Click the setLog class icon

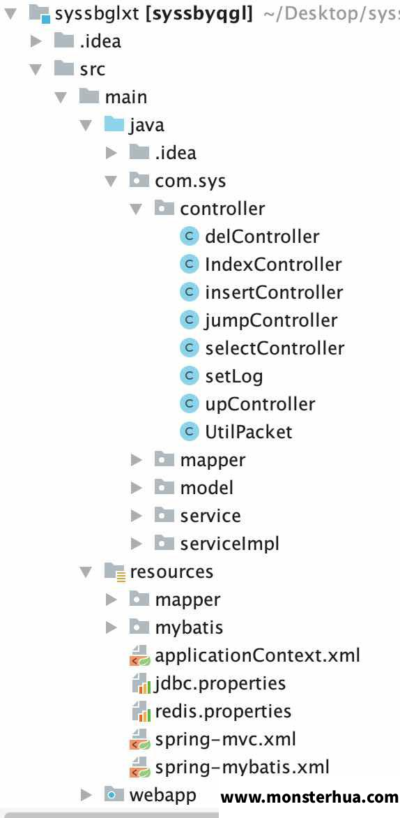point(190,375)
